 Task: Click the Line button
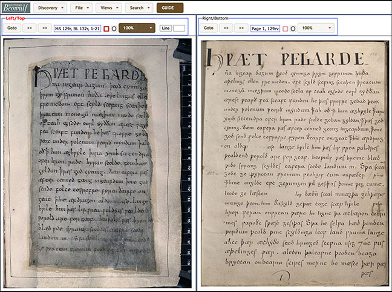click(166, 28)
